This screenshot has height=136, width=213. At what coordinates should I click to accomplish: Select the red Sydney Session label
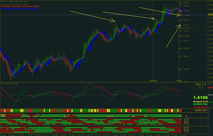tap(20, 6)
